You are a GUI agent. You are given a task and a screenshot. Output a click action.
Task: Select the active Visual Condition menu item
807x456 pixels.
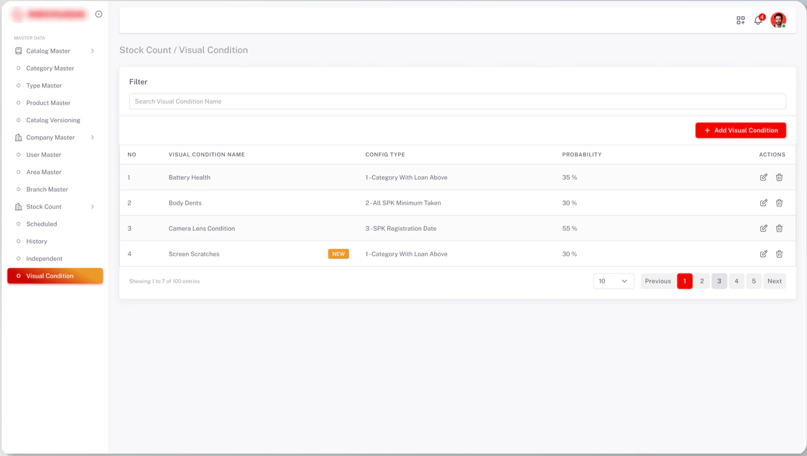[x=55, y=276]
